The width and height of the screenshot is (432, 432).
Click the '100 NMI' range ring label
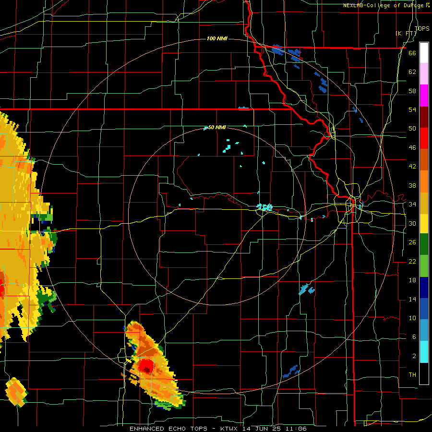[217, 38]
